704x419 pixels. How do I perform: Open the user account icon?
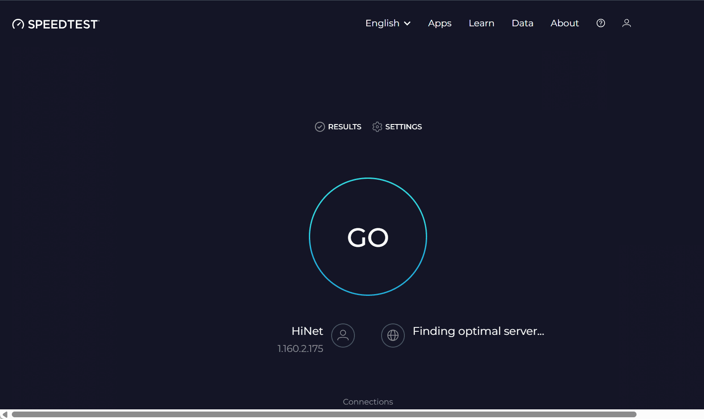pos(626,23)
